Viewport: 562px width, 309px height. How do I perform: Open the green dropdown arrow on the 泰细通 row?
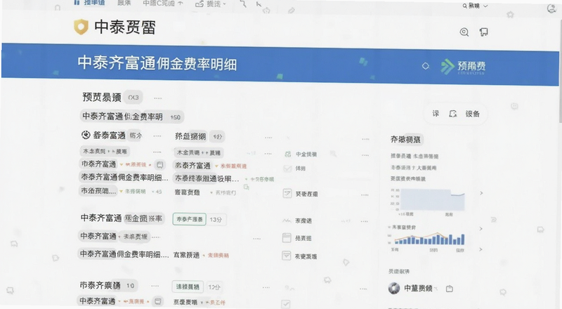(247, 179)
